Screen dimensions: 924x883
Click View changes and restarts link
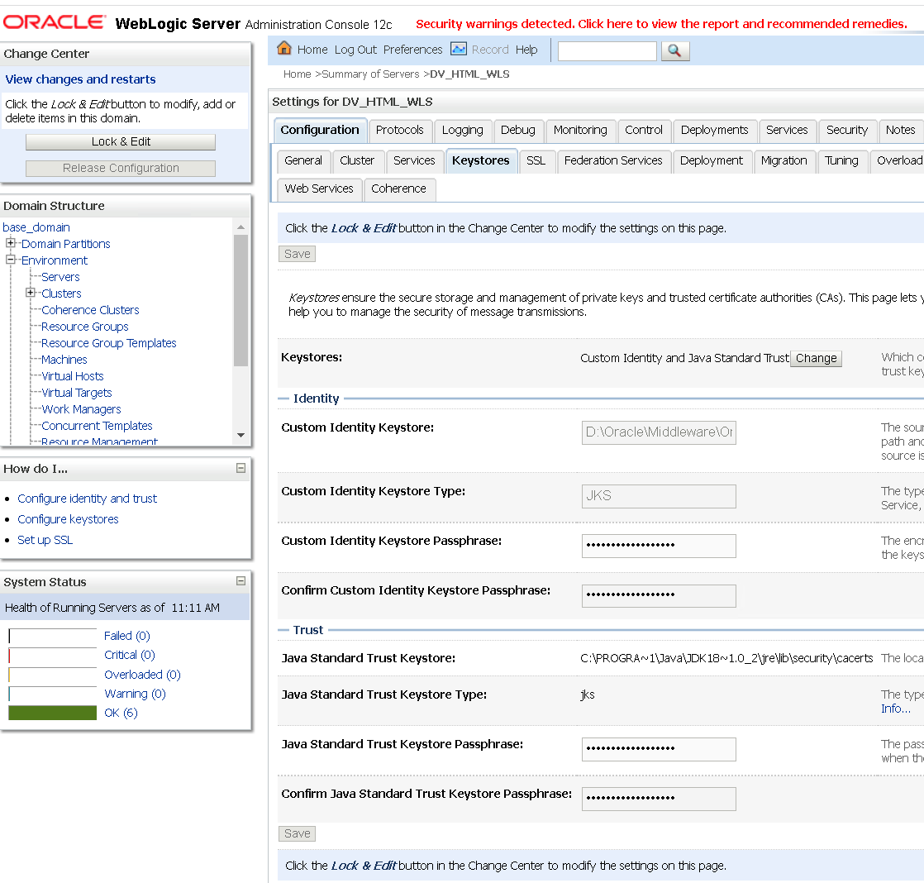click(x=81, y=79)
